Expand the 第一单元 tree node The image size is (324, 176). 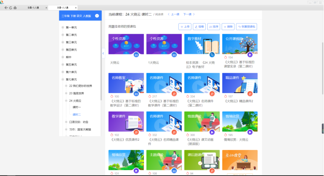(63, 27)
